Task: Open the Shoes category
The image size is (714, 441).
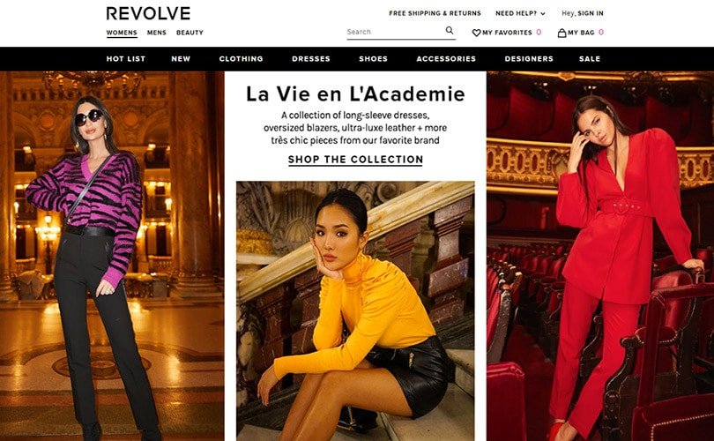Action: (x=374, y=59)
